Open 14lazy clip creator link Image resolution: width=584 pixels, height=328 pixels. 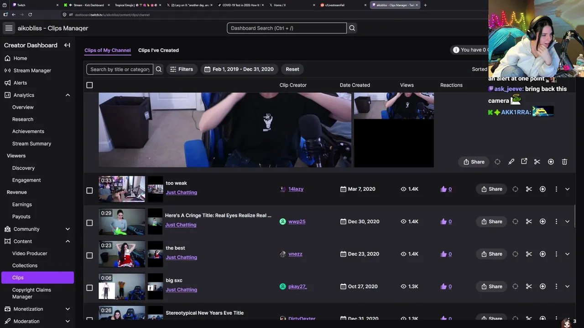296,189
